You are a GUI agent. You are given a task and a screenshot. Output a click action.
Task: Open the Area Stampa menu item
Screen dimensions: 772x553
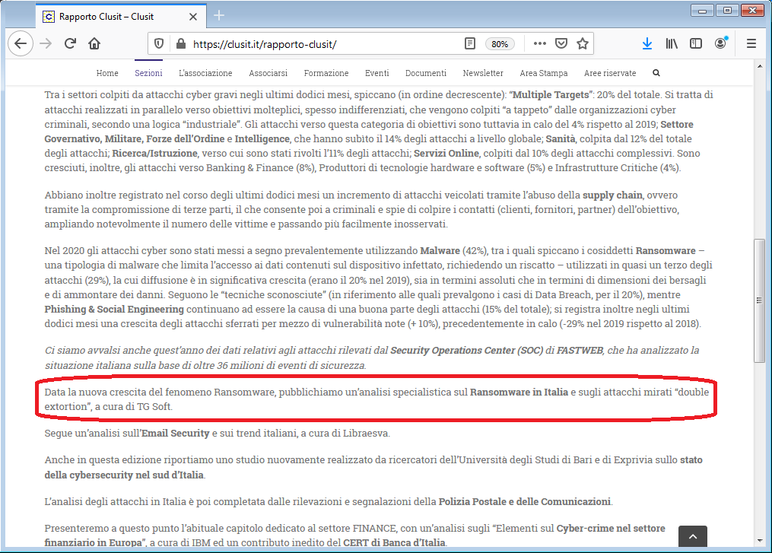(x=544, y=73)
